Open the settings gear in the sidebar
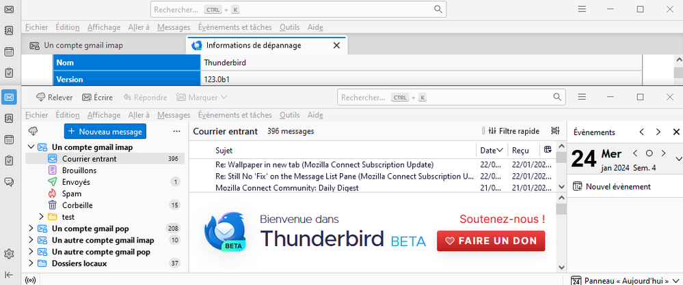Image resolution: width=683 pixels, height=285 pixels. coord(9,253)
